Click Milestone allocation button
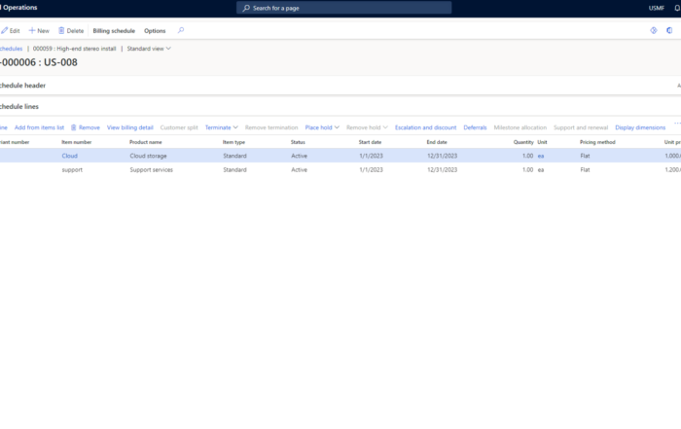This screenshot has width=681, height=429. pos(520,127)
